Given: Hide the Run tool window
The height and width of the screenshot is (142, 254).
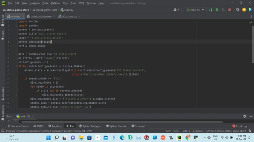Looking at the screenshot, I should [x=251, y=116].
